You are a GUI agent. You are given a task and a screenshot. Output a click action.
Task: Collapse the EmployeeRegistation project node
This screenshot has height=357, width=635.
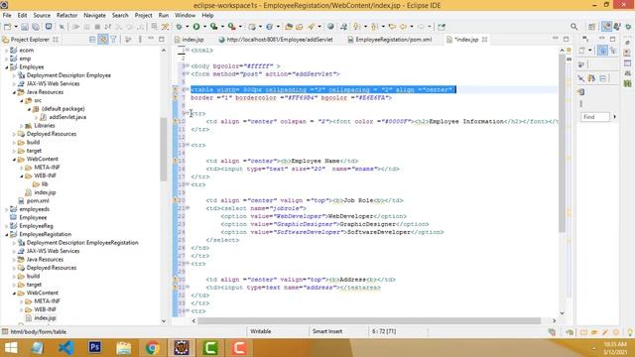[x=7, y=234]
